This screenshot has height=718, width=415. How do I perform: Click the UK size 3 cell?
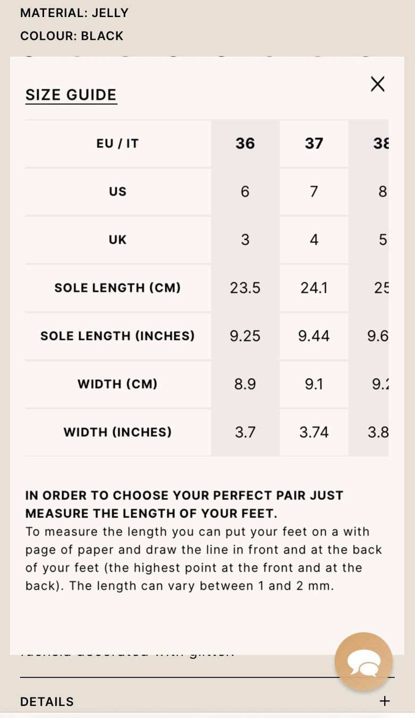coord(245,239)
